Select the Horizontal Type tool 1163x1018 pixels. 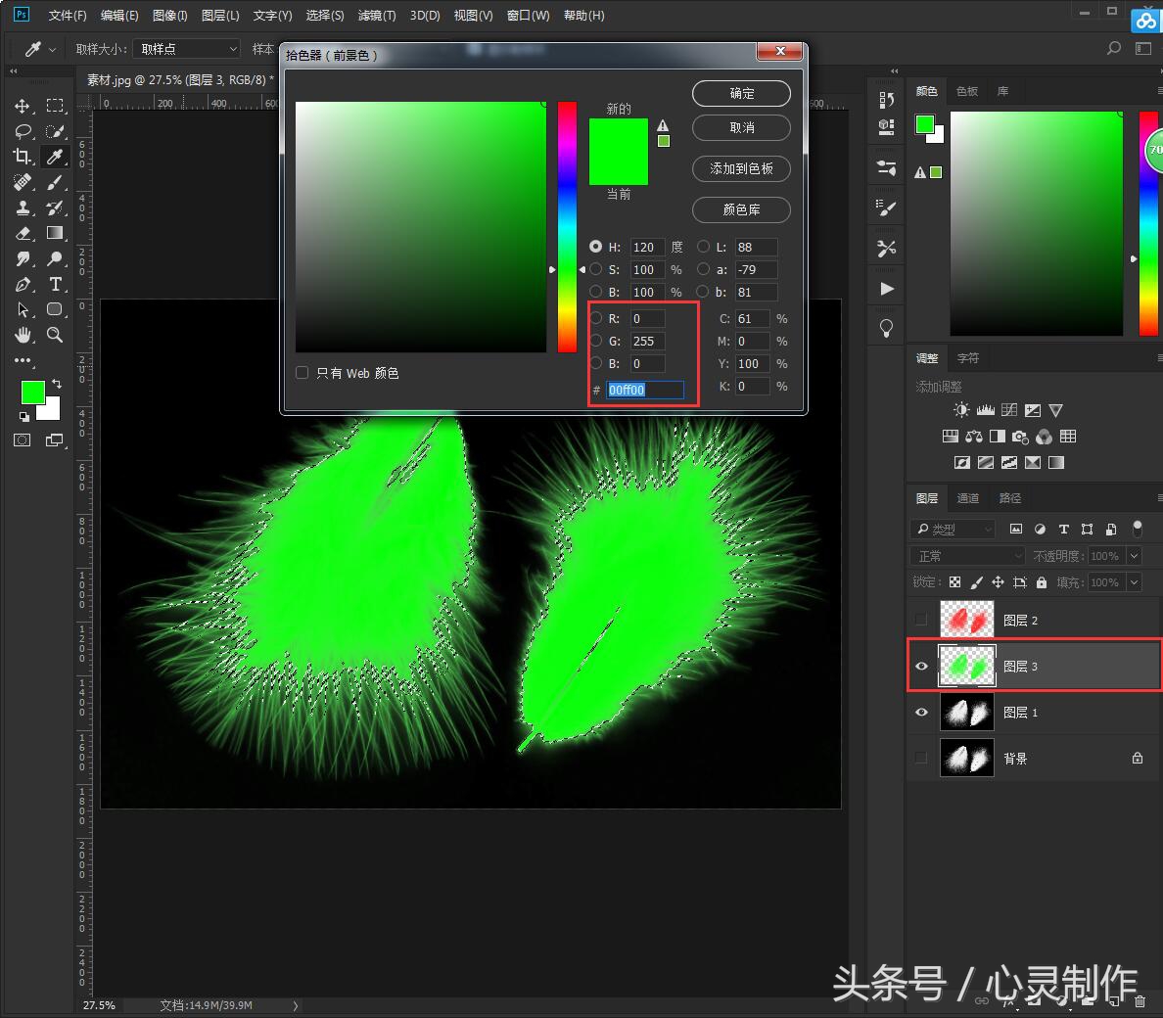[x=55, y=285]
